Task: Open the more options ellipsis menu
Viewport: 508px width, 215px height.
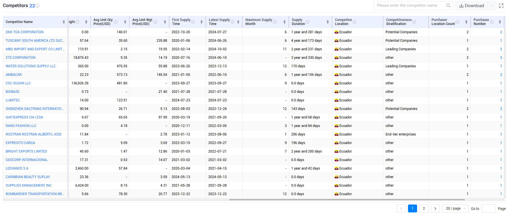Action: tap(492, 6)
